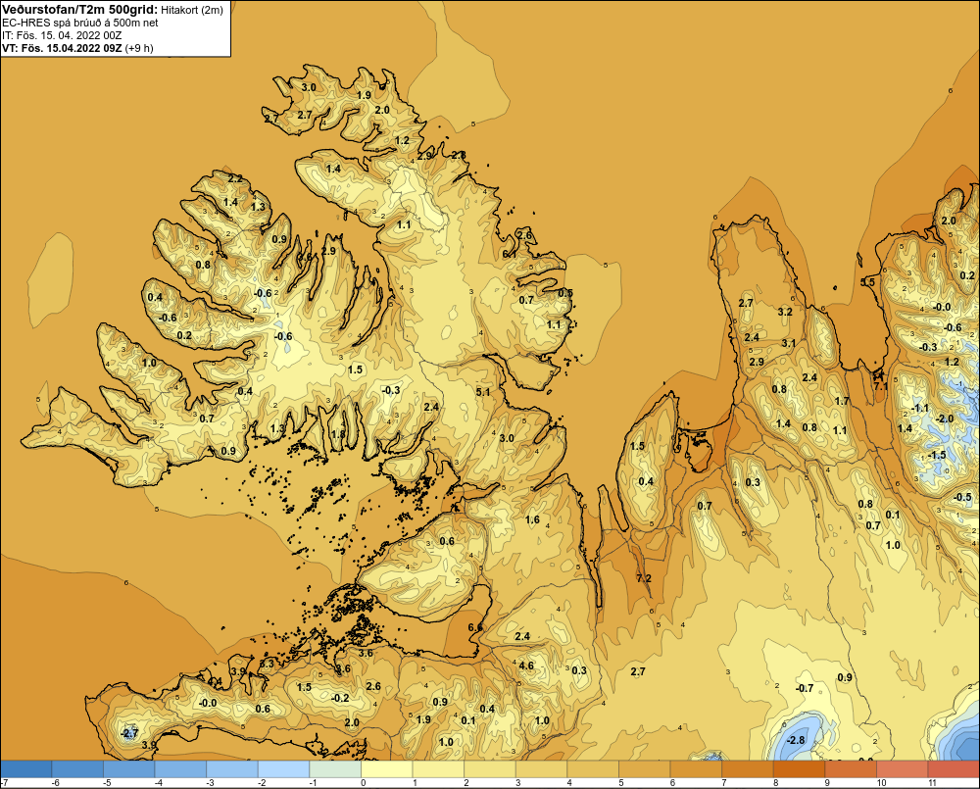Click the 2.2 temperature value on the map
Image resolution: width=980 pixels, height=789 pixels.
[235, 178]
